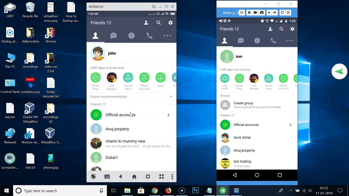Tap Recents square in AirMirror bottom toolbar

tap(148, 177)
